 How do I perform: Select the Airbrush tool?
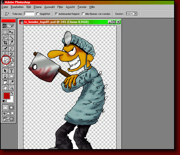click(x=5, y=49)
